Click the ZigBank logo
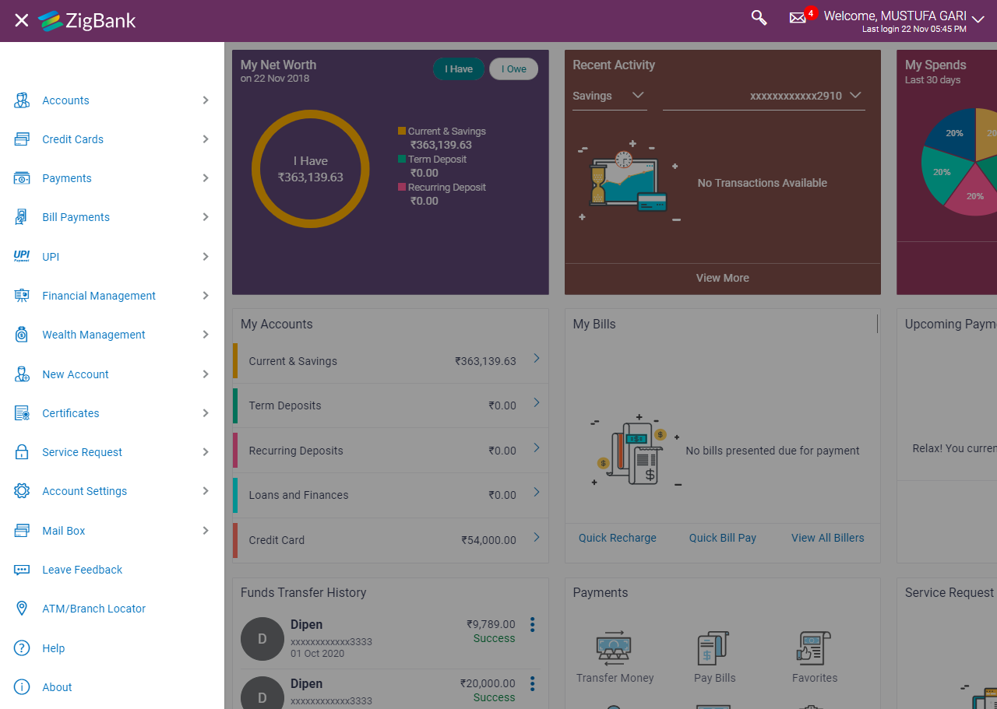 click(x=87, y=21)
